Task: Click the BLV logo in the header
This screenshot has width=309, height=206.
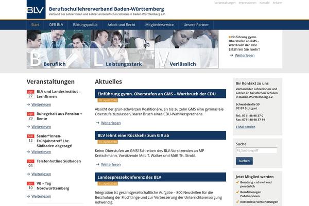Action: coord(36,9)
